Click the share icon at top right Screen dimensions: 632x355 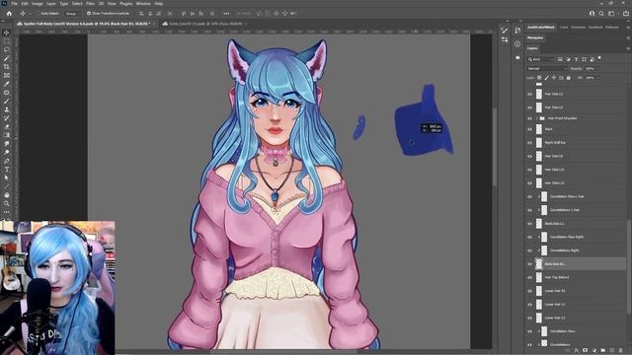[626, 13]
